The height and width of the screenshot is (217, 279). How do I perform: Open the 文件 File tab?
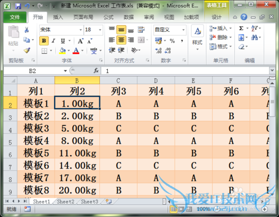click(x=15, y=17)
